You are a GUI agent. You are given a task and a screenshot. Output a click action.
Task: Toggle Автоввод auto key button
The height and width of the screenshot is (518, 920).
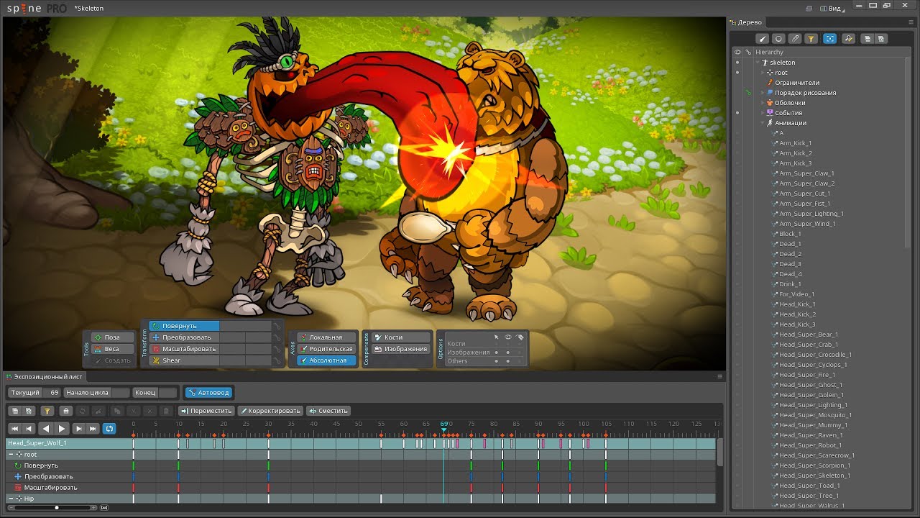(x=208, y=393)
